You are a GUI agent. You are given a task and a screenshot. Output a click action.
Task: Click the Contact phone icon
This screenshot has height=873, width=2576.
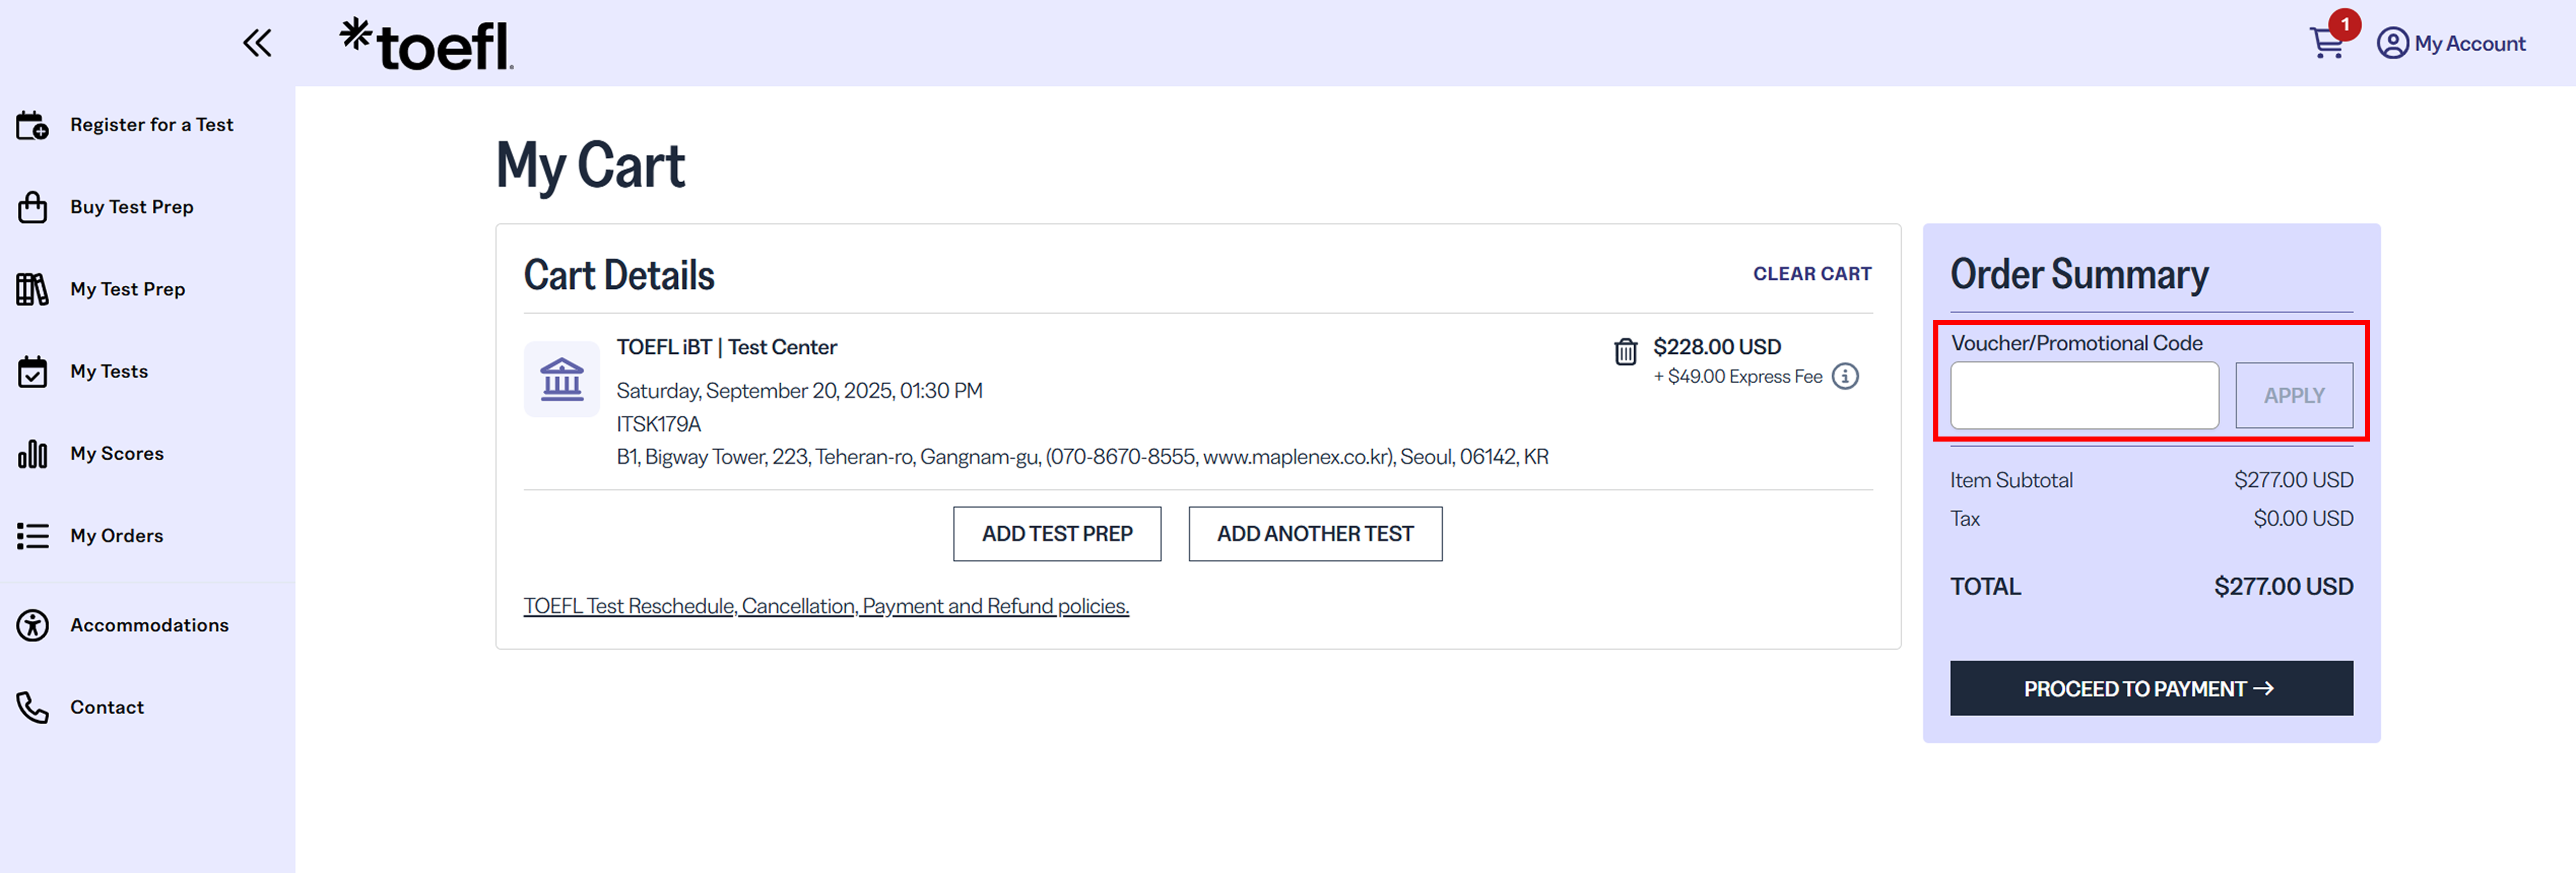32,707
